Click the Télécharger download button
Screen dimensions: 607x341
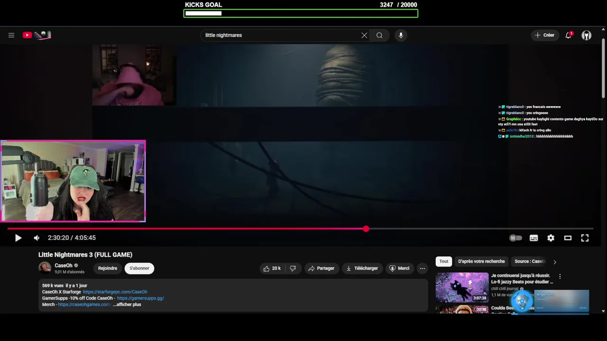tap(362, 268)
